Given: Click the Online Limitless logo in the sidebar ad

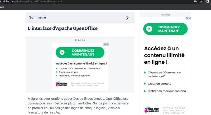Looking at the screenshot, I should 151,110.
